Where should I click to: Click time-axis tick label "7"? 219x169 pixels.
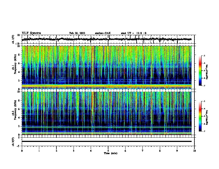(x=143, y=151)
